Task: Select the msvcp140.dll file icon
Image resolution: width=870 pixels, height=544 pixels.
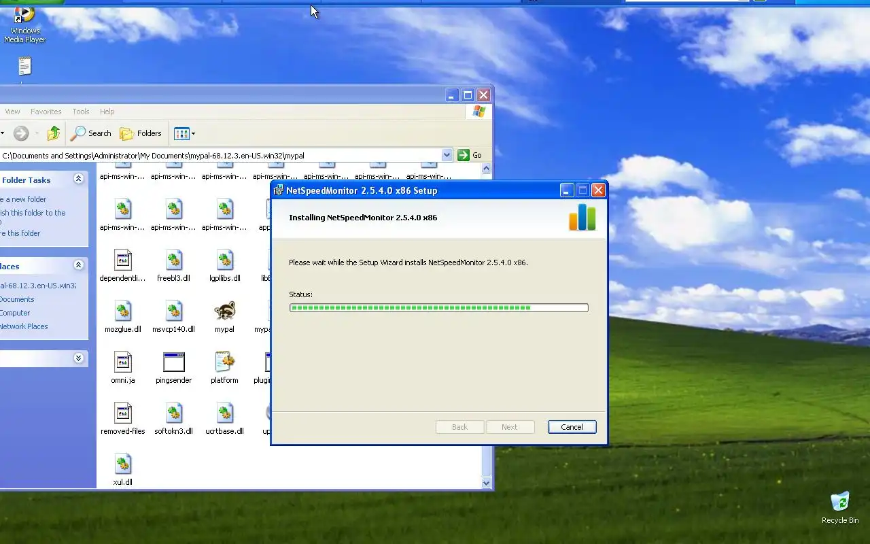Action: tap(173, 311)
